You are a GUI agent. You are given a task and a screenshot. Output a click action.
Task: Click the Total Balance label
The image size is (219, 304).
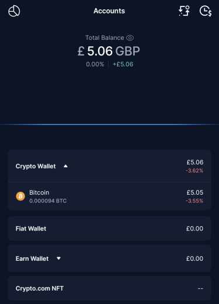point(105,37)
